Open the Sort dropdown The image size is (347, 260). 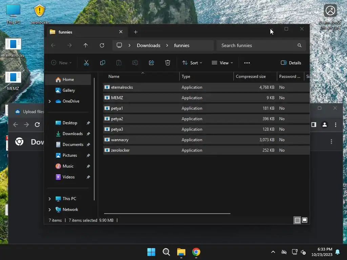pyautogui.click(x=192, y=63)
